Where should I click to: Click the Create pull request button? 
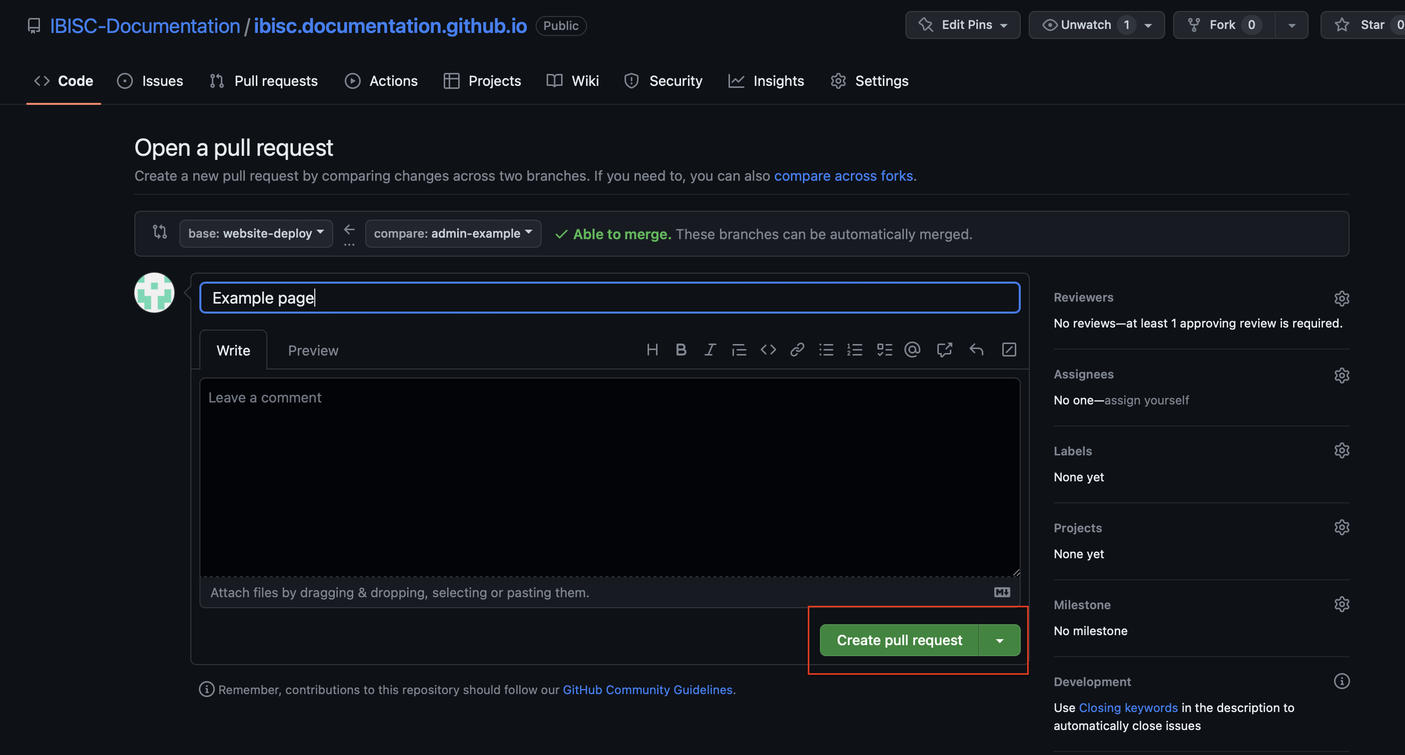pos(899,641)
